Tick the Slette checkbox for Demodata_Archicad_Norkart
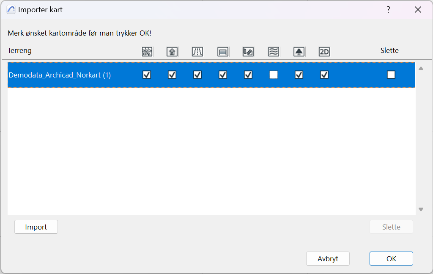The height and width of the screenshot is (274, 433). coord(391,75)
